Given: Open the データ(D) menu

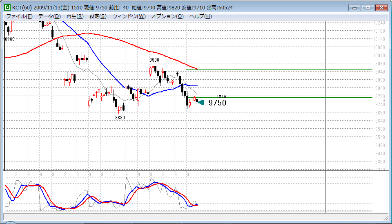Looking at the screenshot, I should click(49, 16).
